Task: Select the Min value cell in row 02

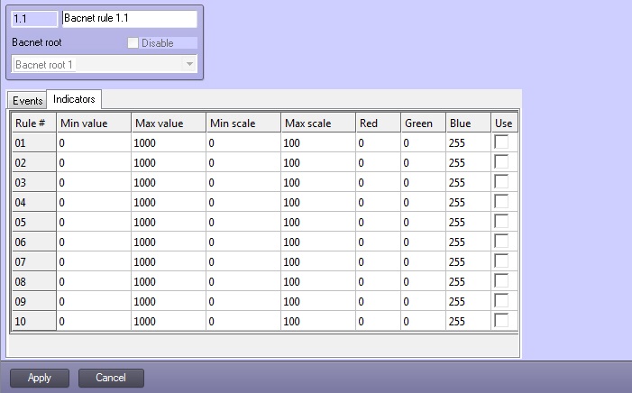Action: pyautogui.click(x=94, y=162)
